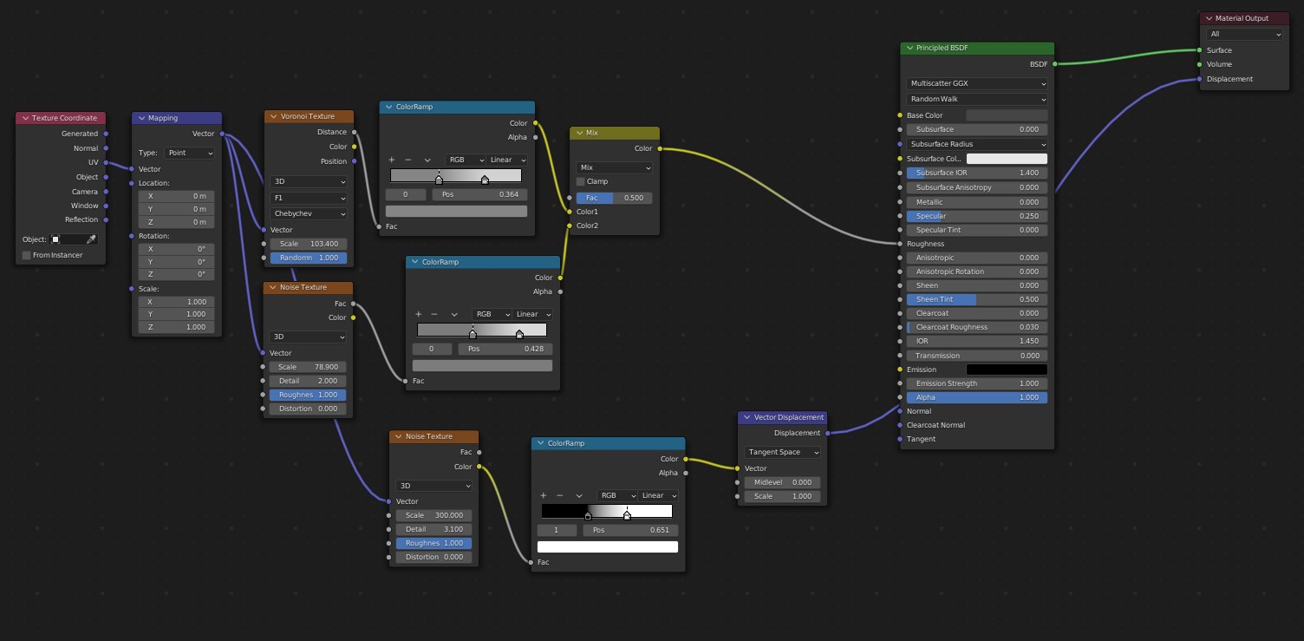Open the Random Walk subsurface method dropdown
The height and width of the screenshot is (641, 1304).
point(976,99)
